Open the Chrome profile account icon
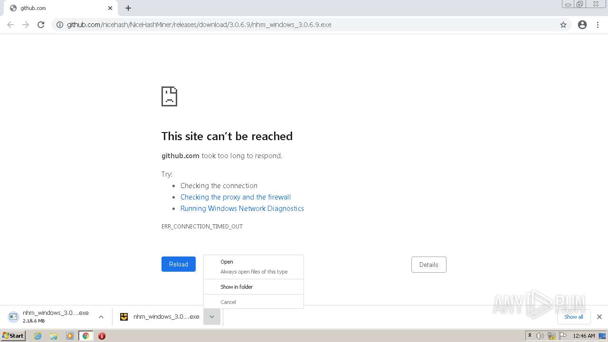Screen dimensions: 608x342 pyautogui.click(x=582, y=25)
